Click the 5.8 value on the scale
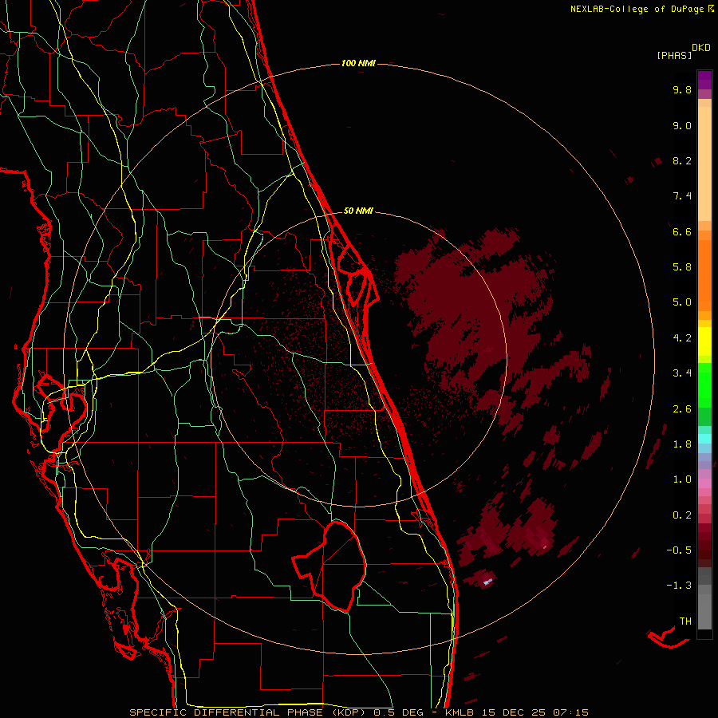Viewport: 718px width, 718px height. [x=682, y=267]
